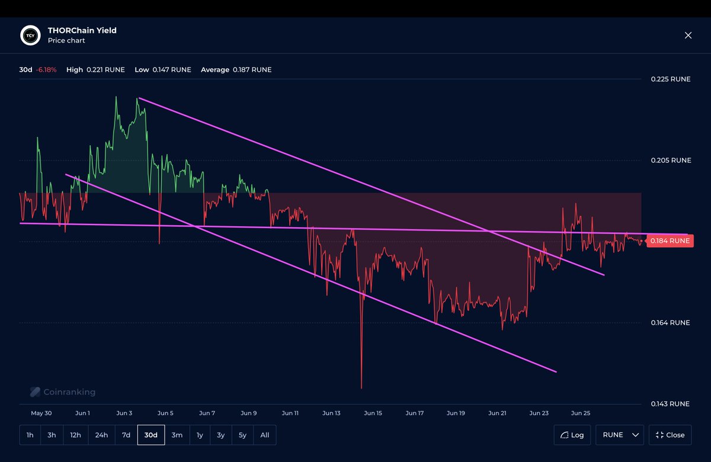This screenshot has height=462, width=711.
Task: Click the 0.143 RUNE axis label
Action: [x=670, y=404]
